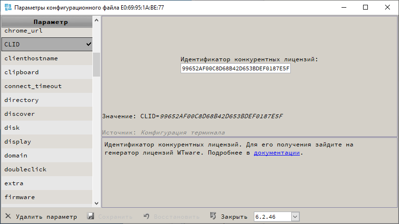The width and height of the screenshot is (399, 224).
Task: Click the application icon in the title bar
Action: pyautogui.click(x=8, y=8)
